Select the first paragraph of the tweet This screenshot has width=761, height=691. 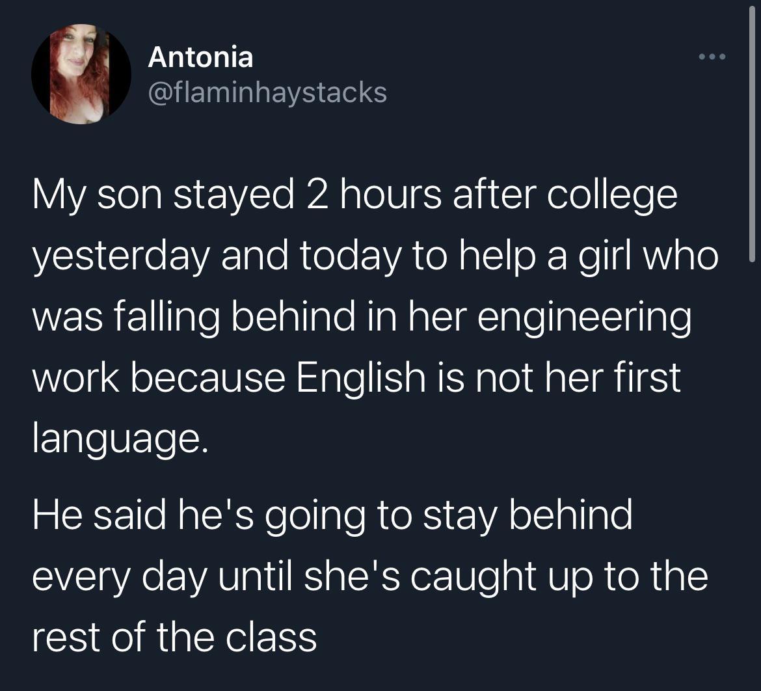pos(377,317)
